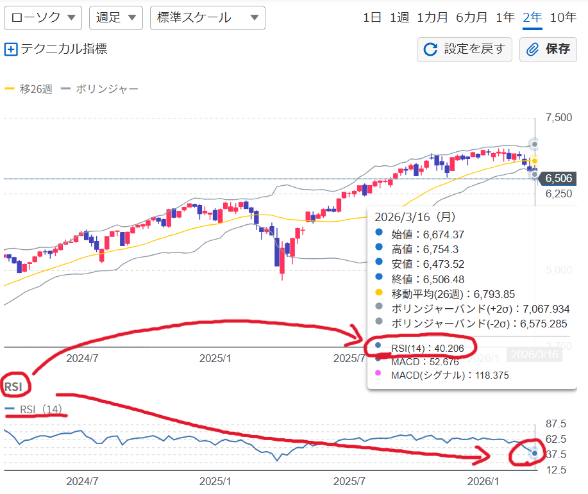Click the yellow moving average marker dot

(x=533, y=161)
